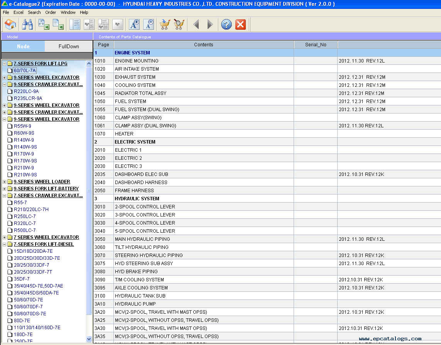Click the document icon beside R220LC-9A
This screenshot has width=441, height=345.
(x=10, y=91)
